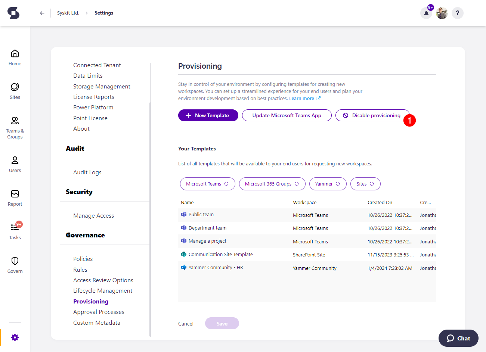The width and height of the screenshot is (486, 352).
Task: Click the Syskit logo
Action: pos(13,13)
